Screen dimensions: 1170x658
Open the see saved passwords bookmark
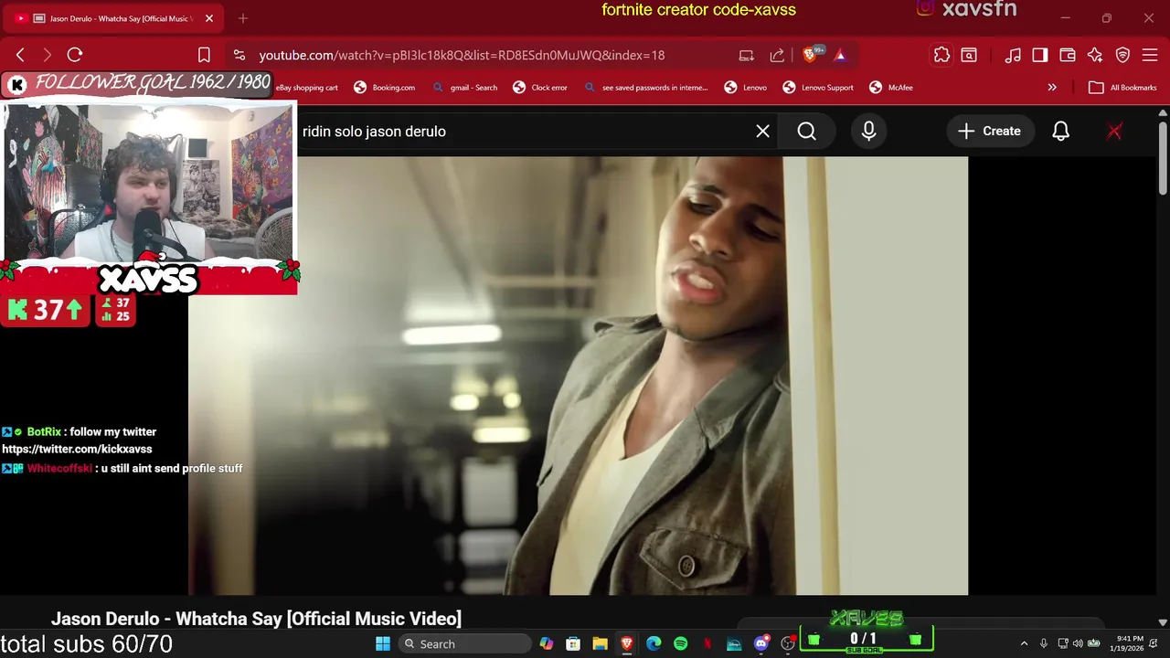(x=645, y=88)
